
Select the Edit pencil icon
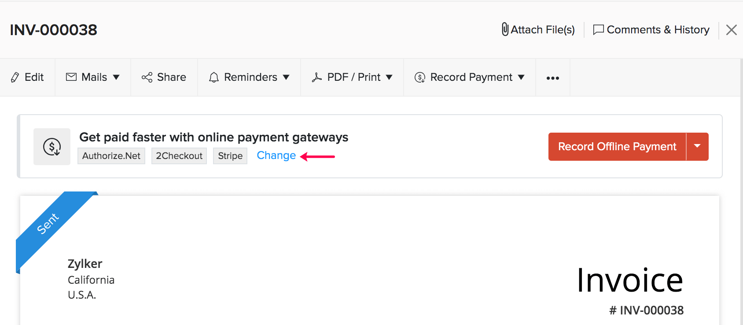pos(15,77)
